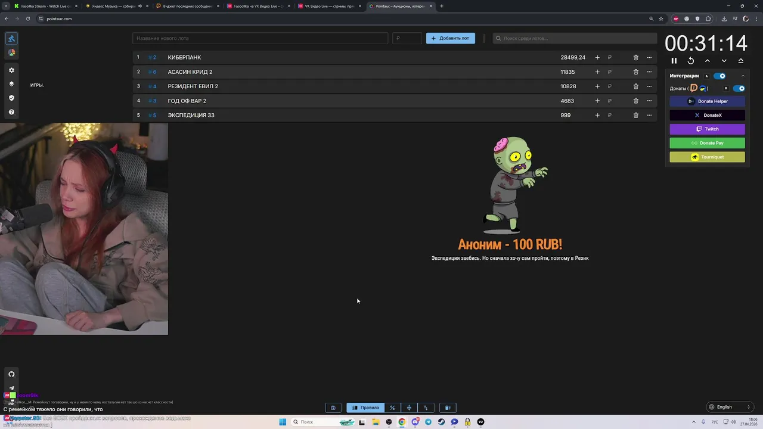This screenshot has width=763, height=429.
Task: Open Steam from the taskbar
Action: (x=441, y=422)
